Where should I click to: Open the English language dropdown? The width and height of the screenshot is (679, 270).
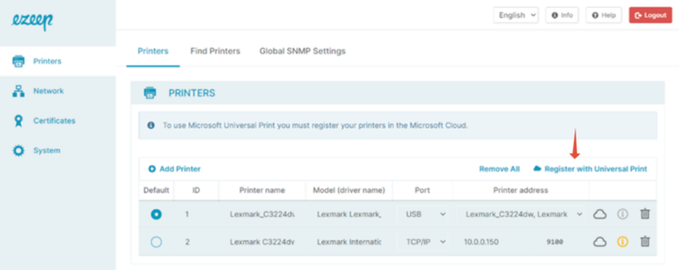click(516, 15)
